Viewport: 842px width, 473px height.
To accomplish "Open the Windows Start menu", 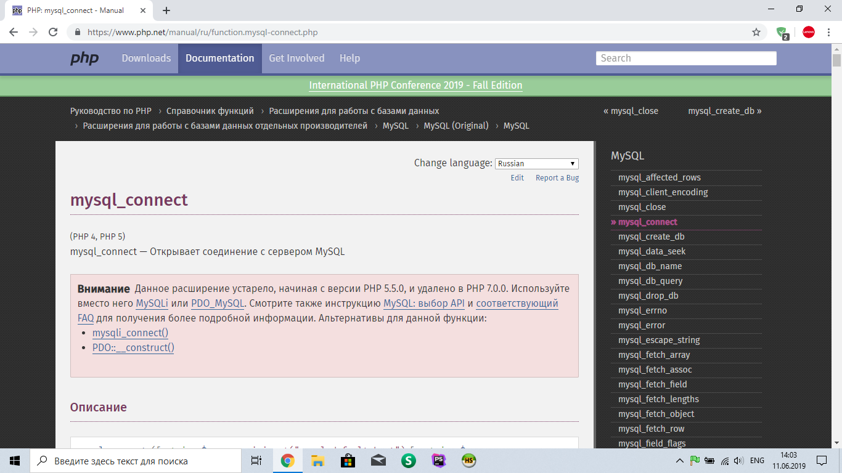I will [15, 461].
